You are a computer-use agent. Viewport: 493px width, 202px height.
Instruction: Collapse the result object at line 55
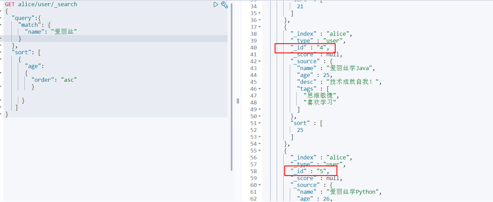260,150
